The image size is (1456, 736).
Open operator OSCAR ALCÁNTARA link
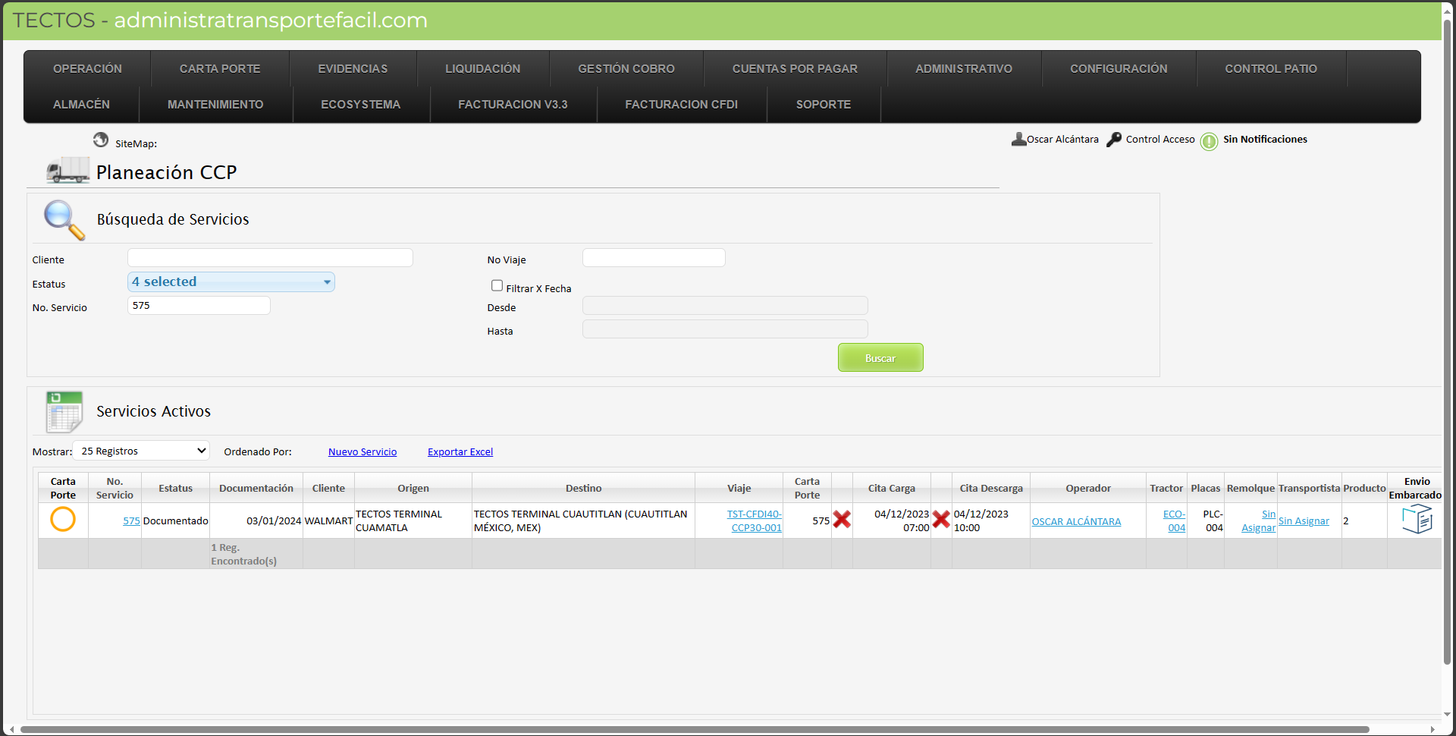1076,522
